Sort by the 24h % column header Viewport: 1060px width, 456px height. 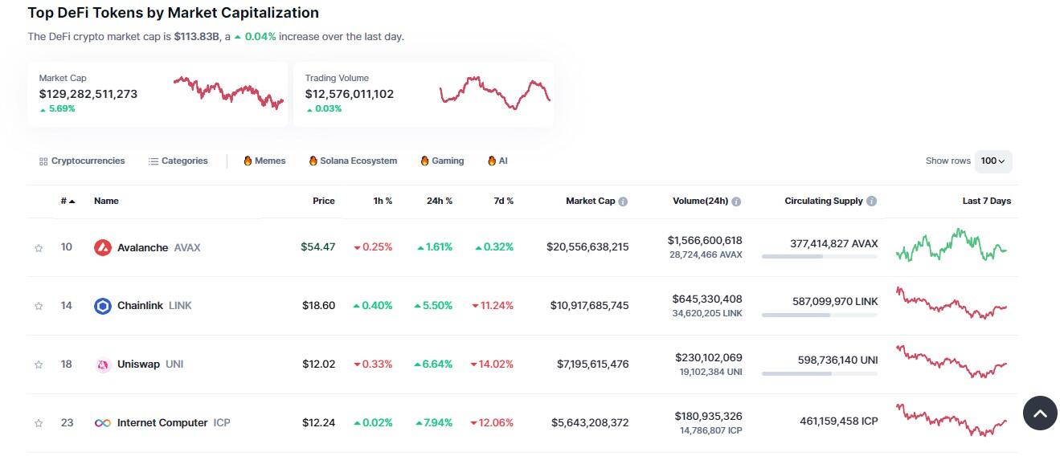click(440, 201)
